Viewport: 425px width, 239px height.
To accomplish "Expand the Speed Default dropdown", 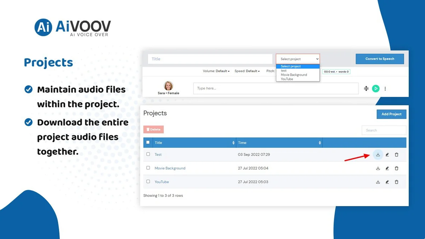I will 247,71.
